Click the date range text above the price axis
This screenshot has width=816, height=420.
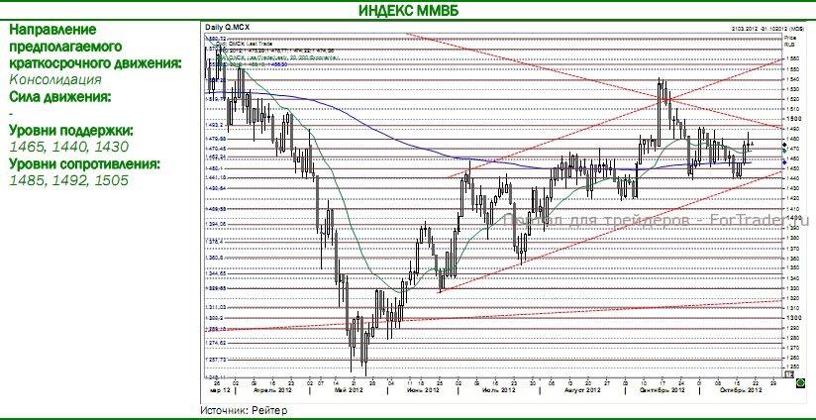coord(767,27)
